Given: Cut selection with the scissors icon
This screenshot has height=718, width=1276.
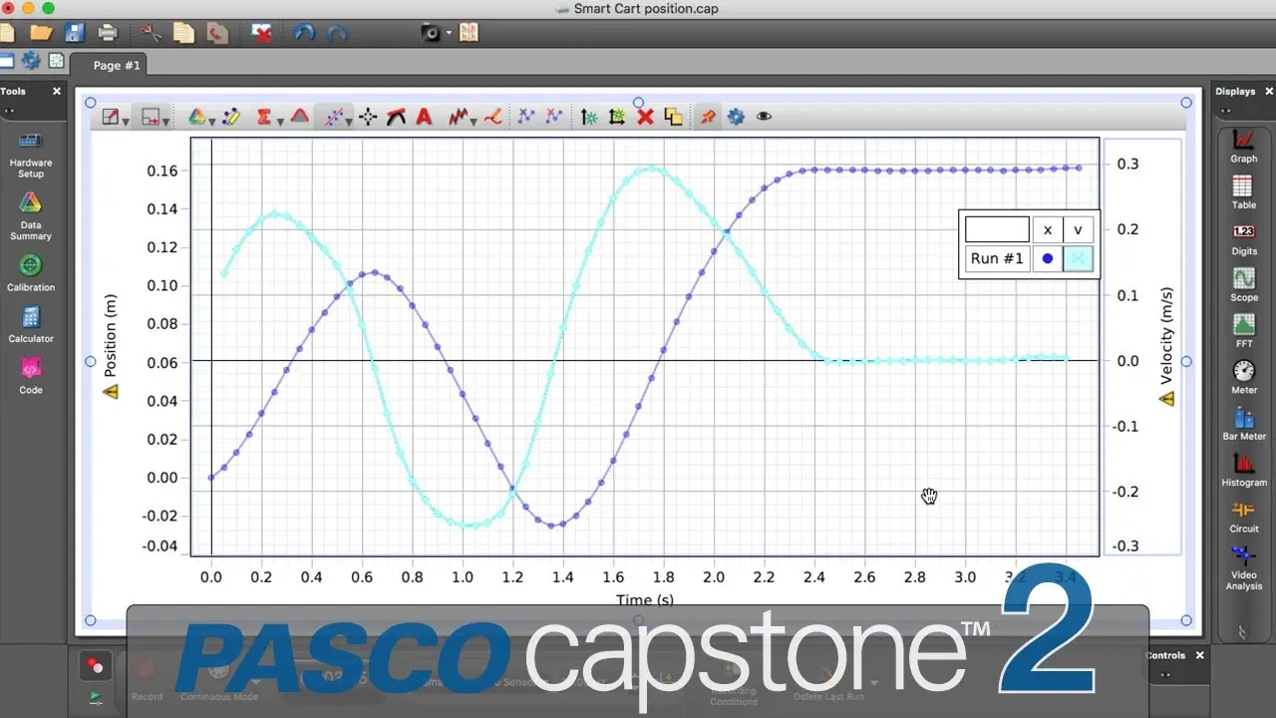Looking at the screenshot, I should (151, 33).
